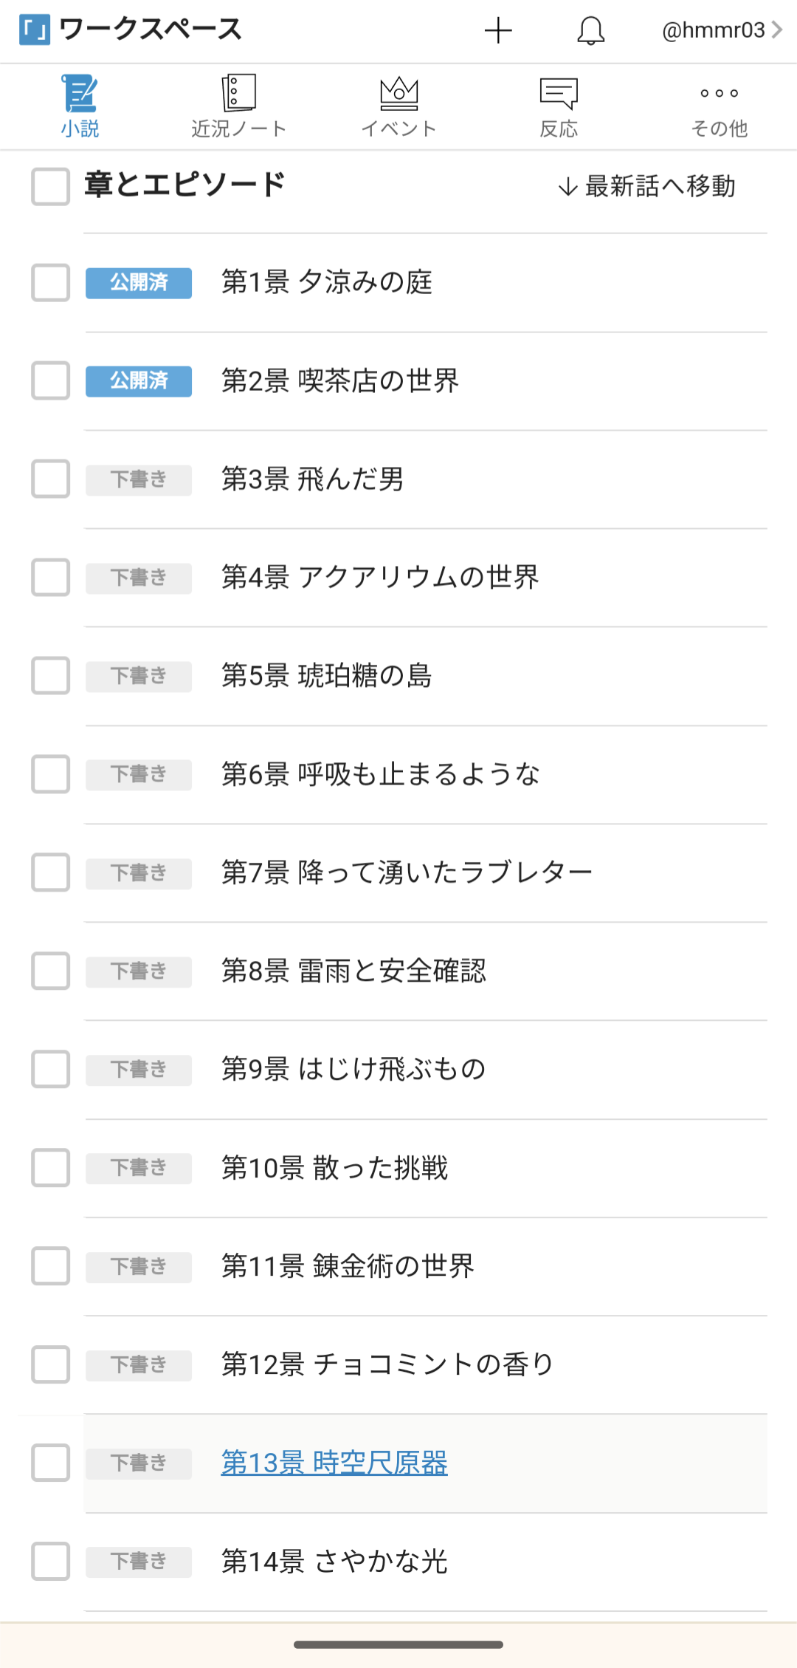797x1668 pixels.
Task: Select checkbox beside 第14景 さやかな光
Action: click(50, 1561)
